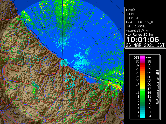Pick the bright green 11–14 dBZ legend swatch
The height and width of the screenshot is (124, 166).
[x=143, y=92]
